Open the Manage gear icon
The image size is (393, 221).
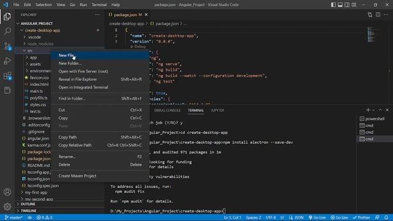pos(7,206)
